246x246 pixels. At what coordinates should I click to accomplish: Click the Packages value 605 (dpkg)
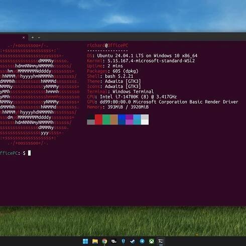126,71
